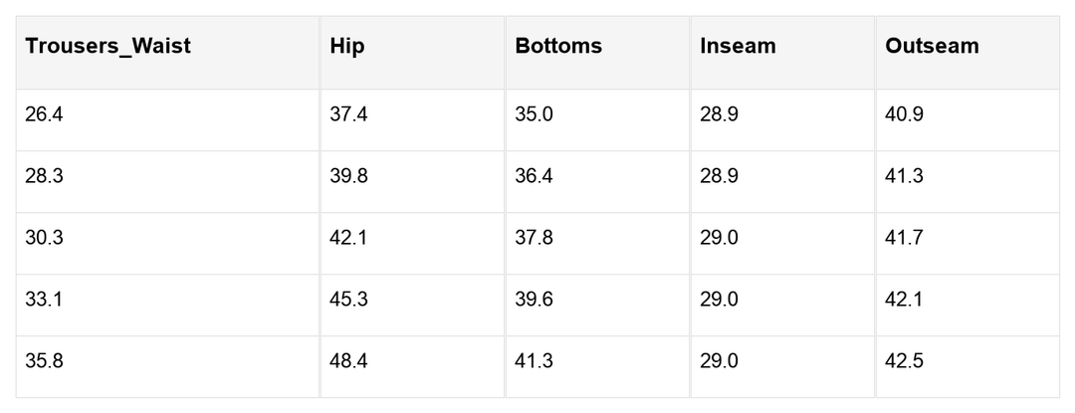Select hip value 45.3

click(348, 301)
